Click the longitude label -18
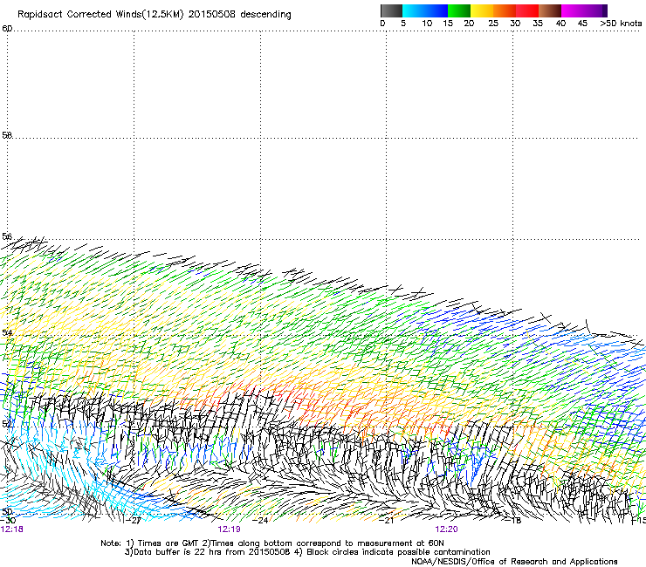Viewport: 646px width, 567px height. [x=513, y=521]
